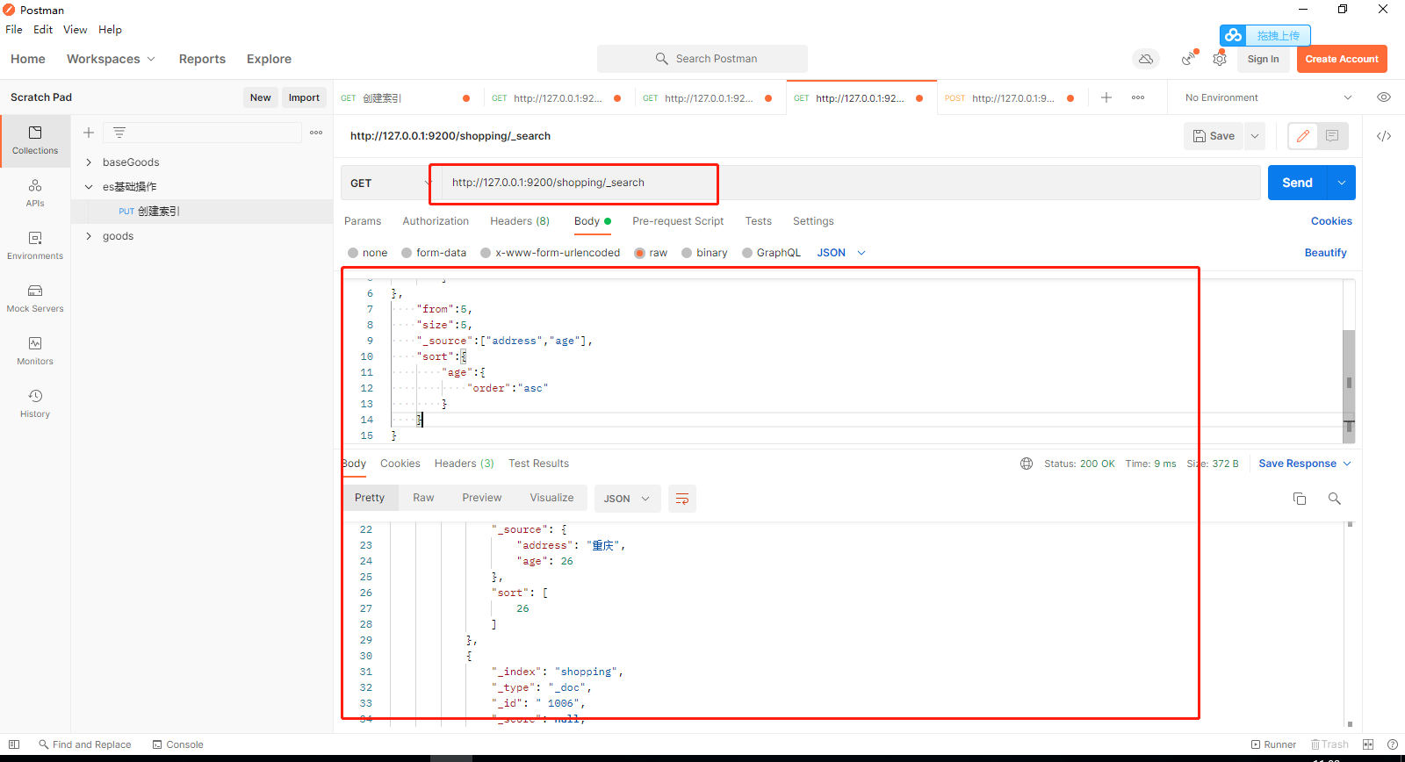Open the File menu
The height and width of the screenshot is (762, 1405).
pyautogui.click(x=14, y=29)
